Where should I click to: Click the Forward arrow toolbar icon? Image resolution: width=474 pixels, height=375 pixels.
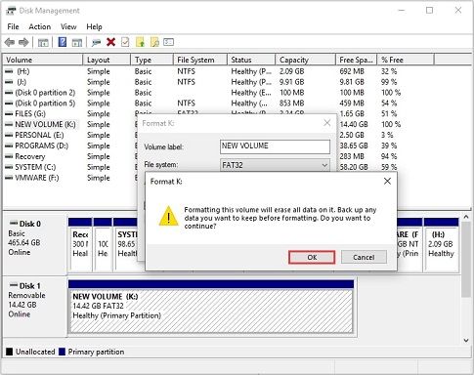coord(23,42)
